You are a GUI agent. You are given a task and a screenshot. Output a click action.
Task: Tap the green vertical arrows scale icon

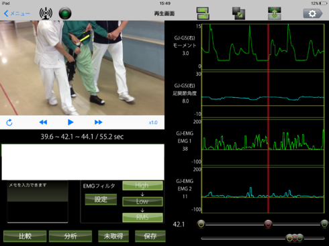coord(275,13)
